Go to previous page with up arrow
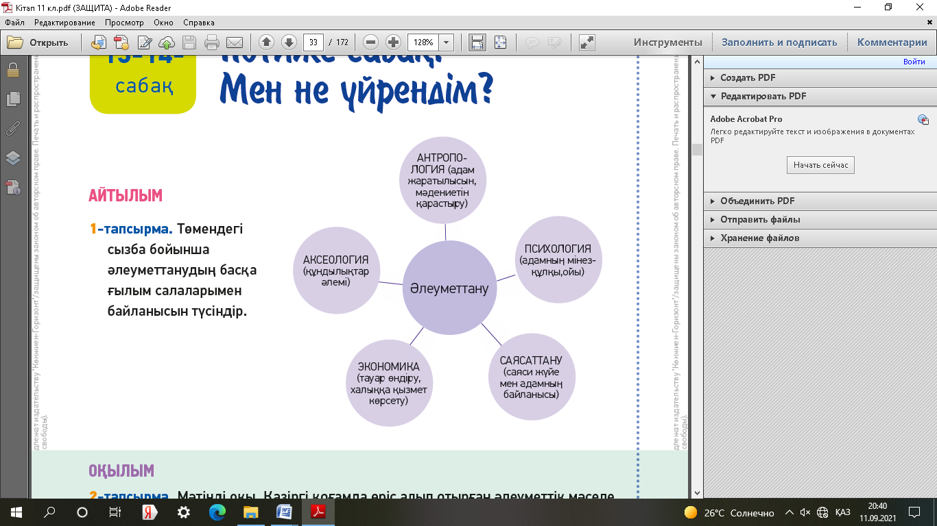This screenshot has width=937, height=526. pos(267,42)
